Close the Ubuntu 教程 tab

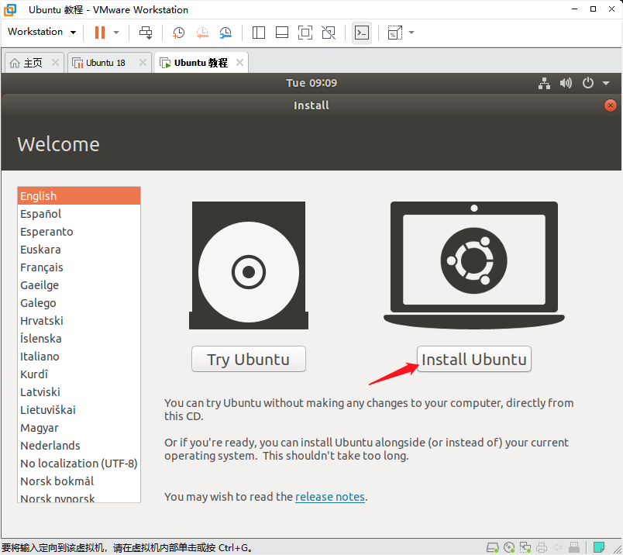[239, 63]
